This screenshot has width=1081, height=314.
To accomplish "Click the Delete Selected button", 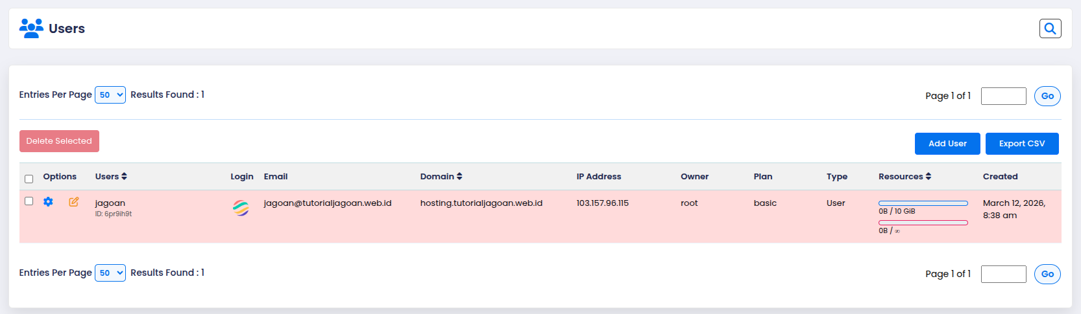I will point(59,141).
